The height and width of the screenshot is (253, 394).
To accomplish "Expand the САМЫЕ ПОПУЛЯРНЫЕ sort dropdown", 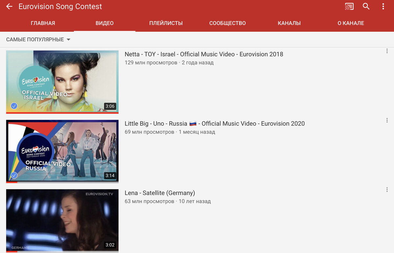I will (38, 40).
